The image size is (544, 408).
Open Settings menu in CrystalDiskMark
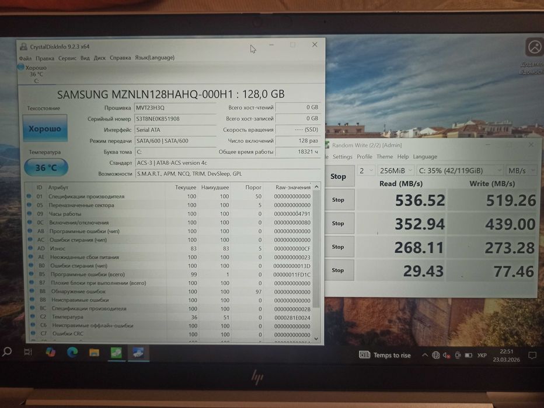[342, 157]
